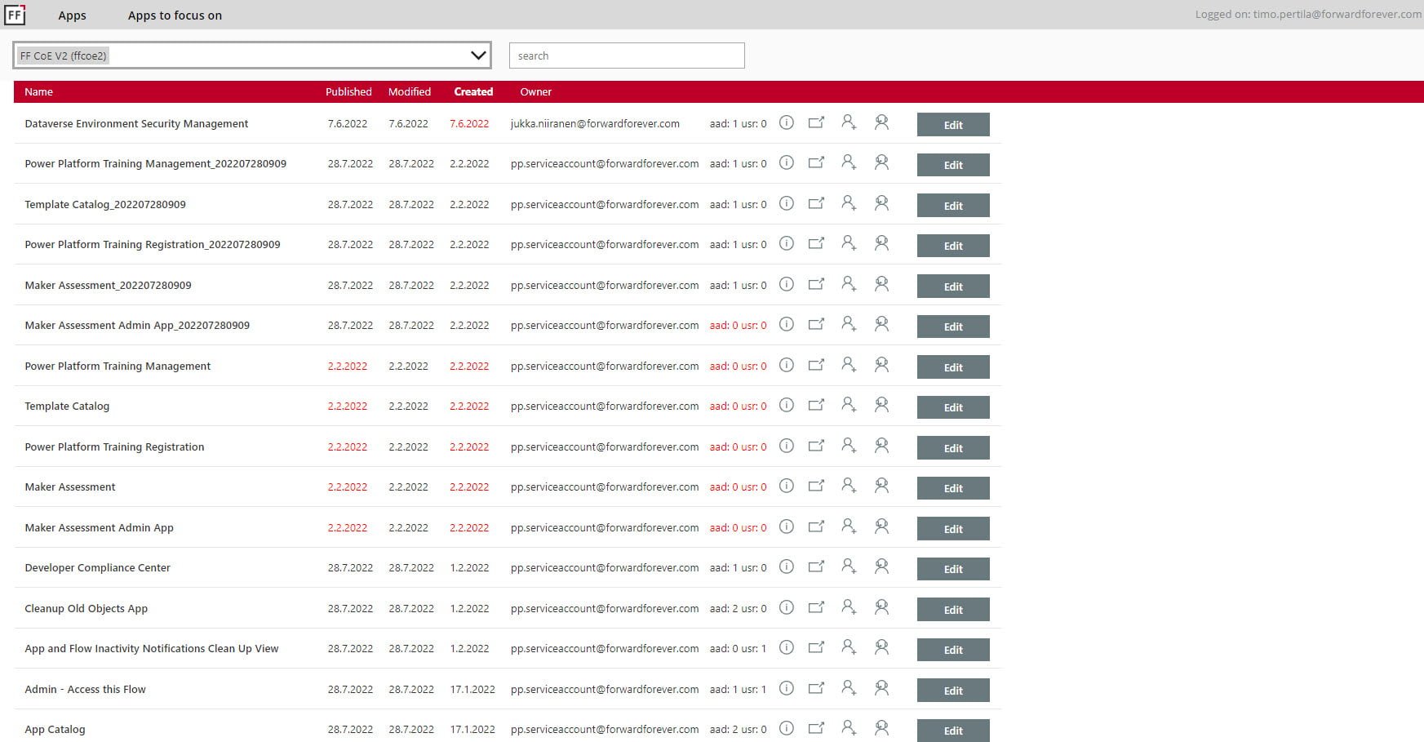The width and height of the screenshot is (1424, 742).
Task: Click headset icon on Developer Compliance Center row
Action: (x=881, y=566)
